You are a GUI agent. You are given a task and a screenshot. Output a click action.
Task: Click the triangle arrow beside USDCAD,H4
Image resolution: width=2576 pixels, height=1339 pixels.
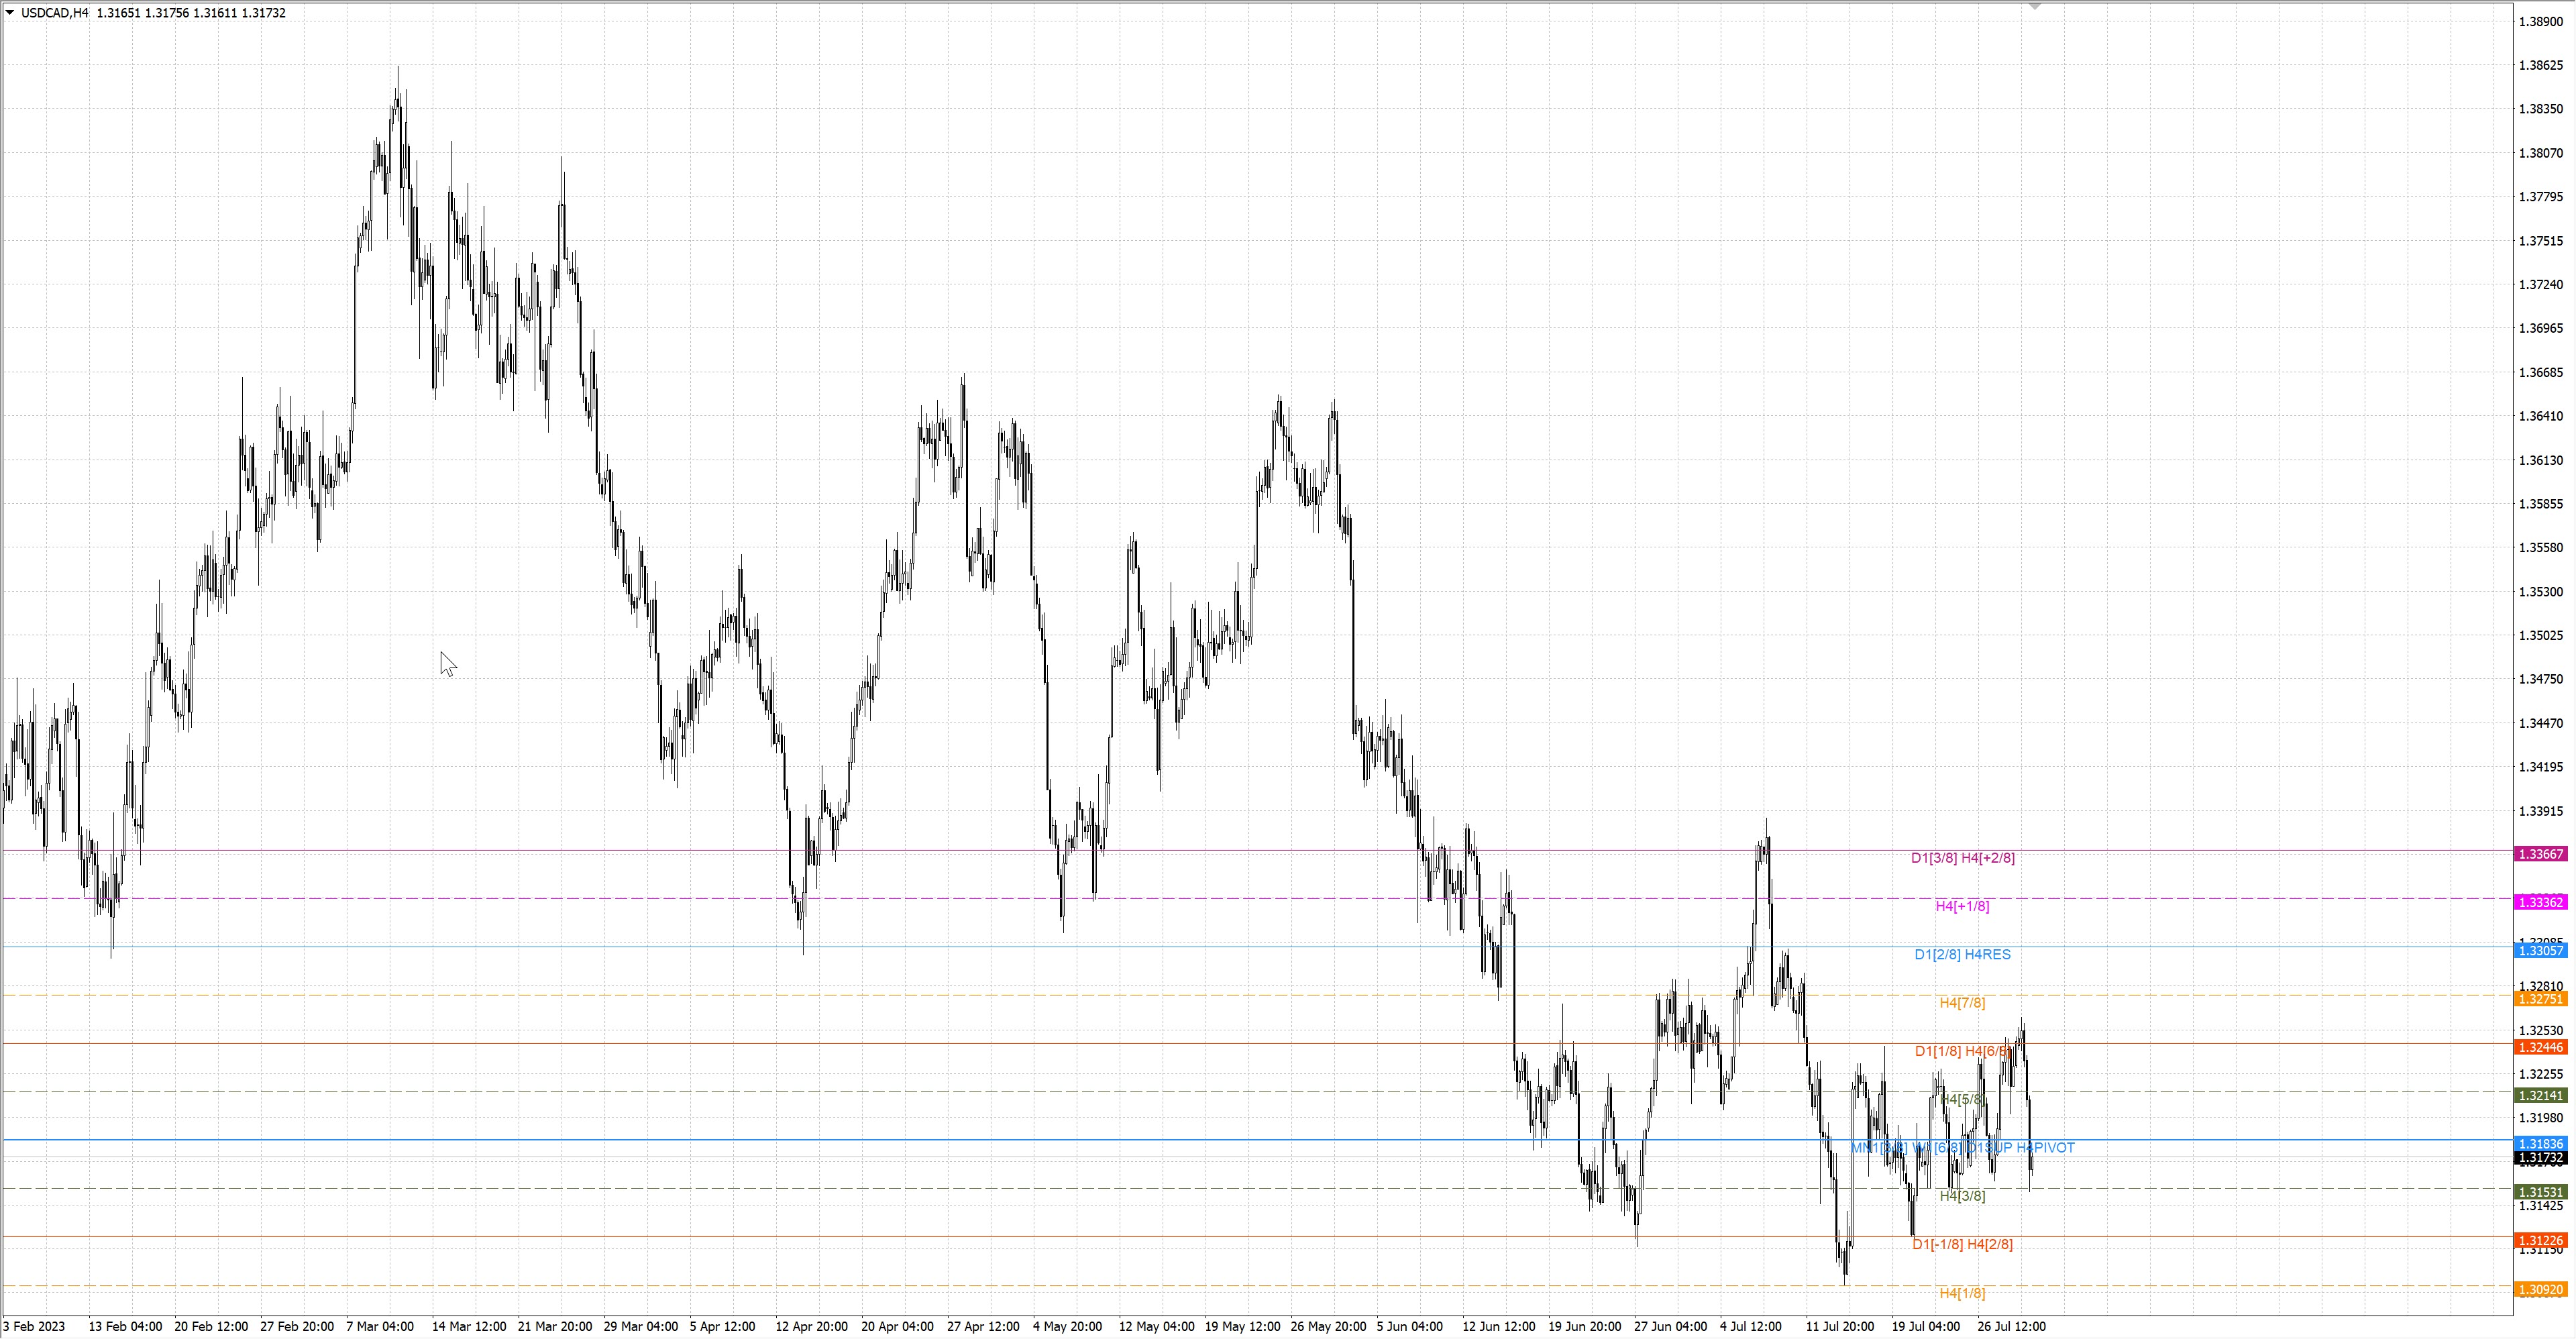pos(10,13)
